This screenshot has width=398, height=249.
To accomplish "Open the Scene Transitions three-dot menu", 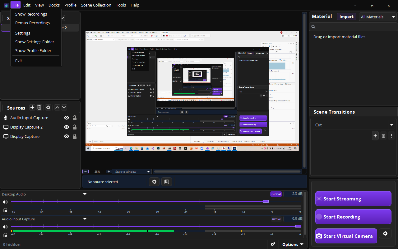I will point(391,136).
